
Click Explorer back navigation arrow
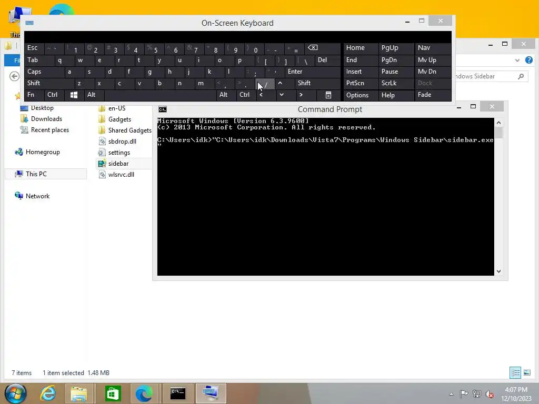14,76
